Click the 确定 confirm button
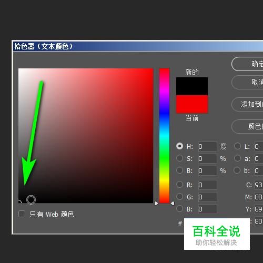 pyautogui.click(x=247, y=64)
